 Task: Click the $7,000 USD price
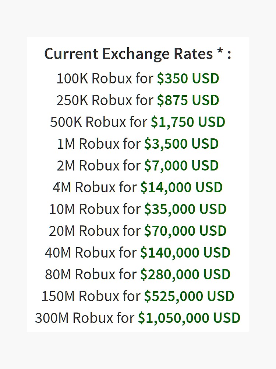181,166
